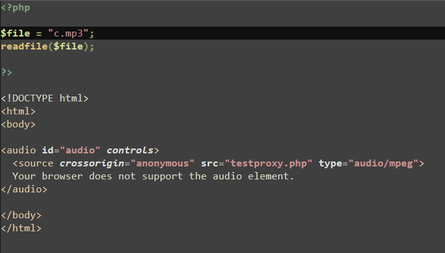Viewport: 445px width, 253px height.
Task: Click the <!DOCTYPE html> declaration
Action: pyautogui.click(x=44, y=98)
